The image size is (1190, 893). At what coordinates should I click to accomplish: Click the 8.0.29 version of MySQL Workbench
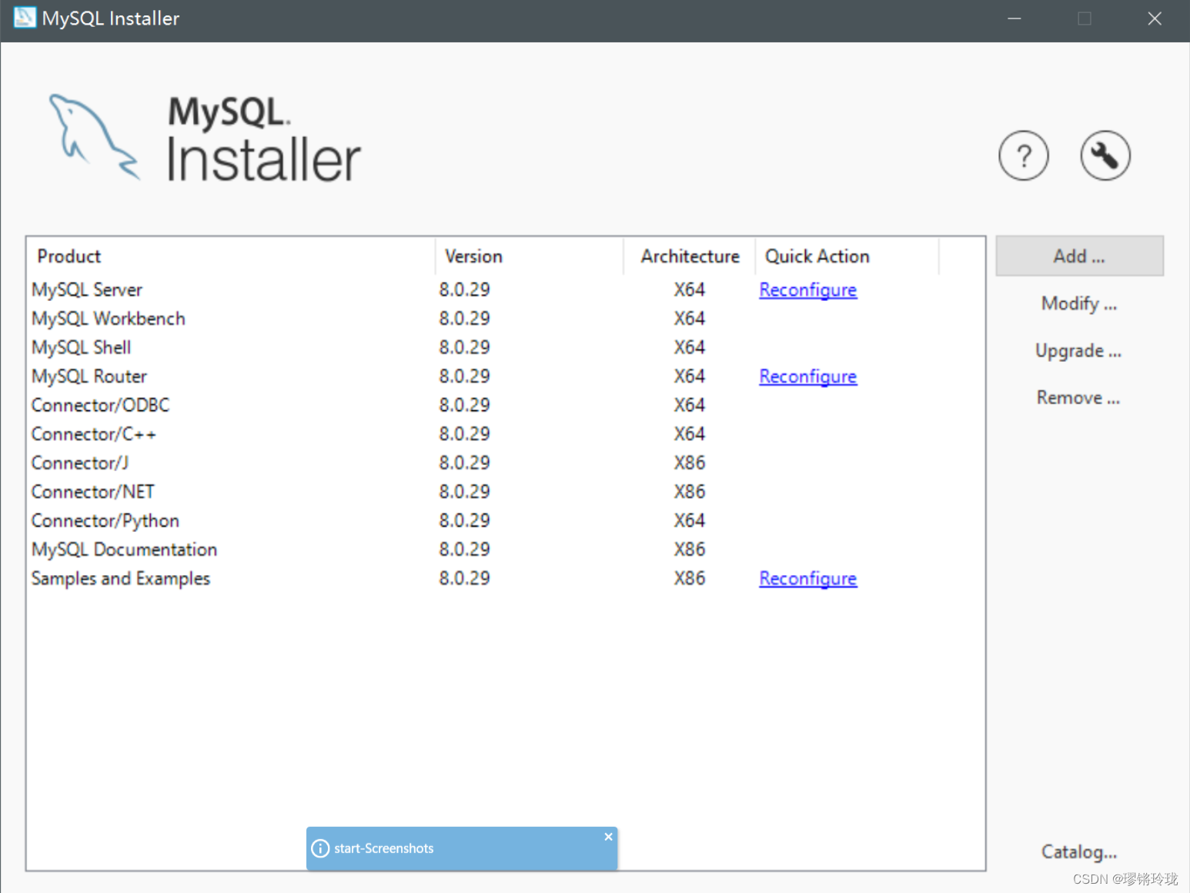pyautogui.click(x=464, y=319)
